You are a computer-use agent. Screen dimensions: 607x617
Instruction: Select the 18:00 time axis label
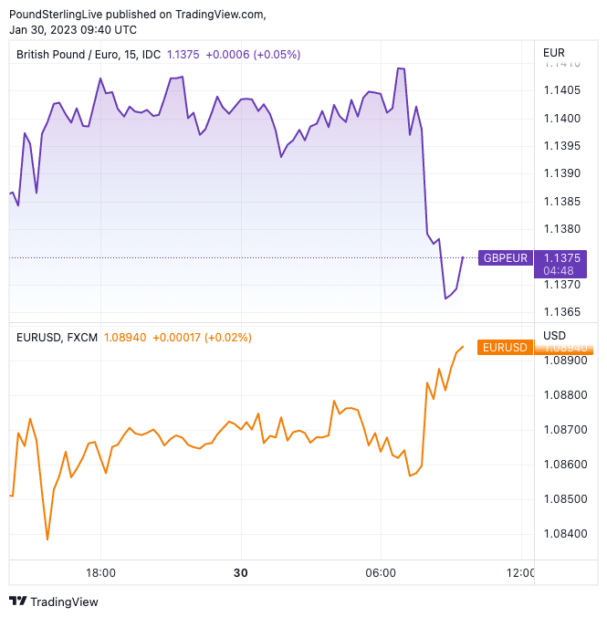tap(100, 573)
